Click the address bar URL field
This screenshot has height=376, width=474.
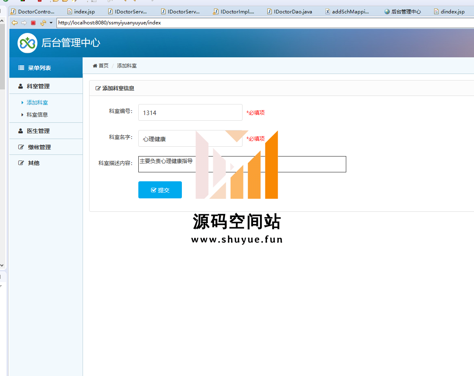pos(265,23)
